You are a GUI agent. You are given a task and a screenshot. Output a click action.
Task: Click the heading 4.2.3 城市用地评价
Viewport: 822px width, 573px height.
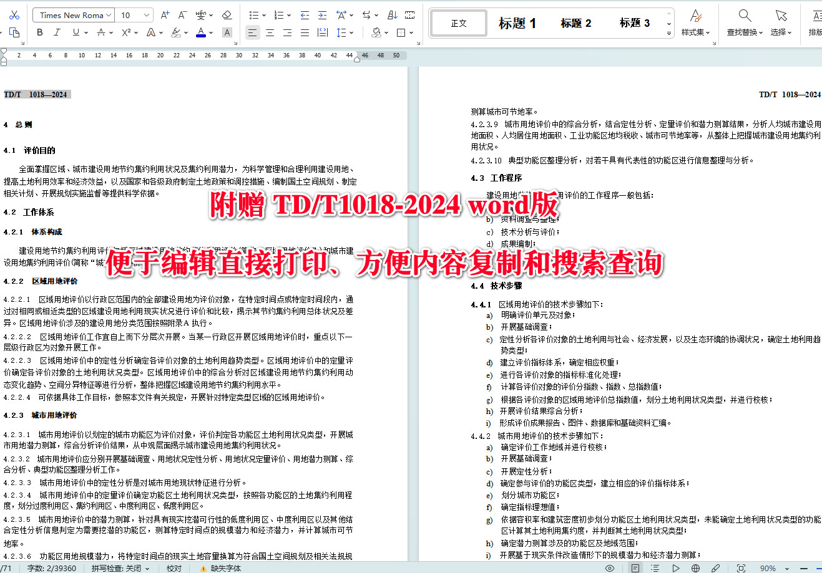(40, 415)
